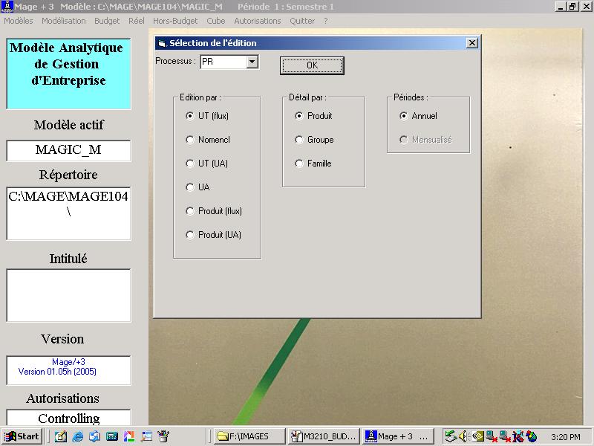Select Produit (UA) edition option
The width and height of the screenshot is (594, 446).
214,235
